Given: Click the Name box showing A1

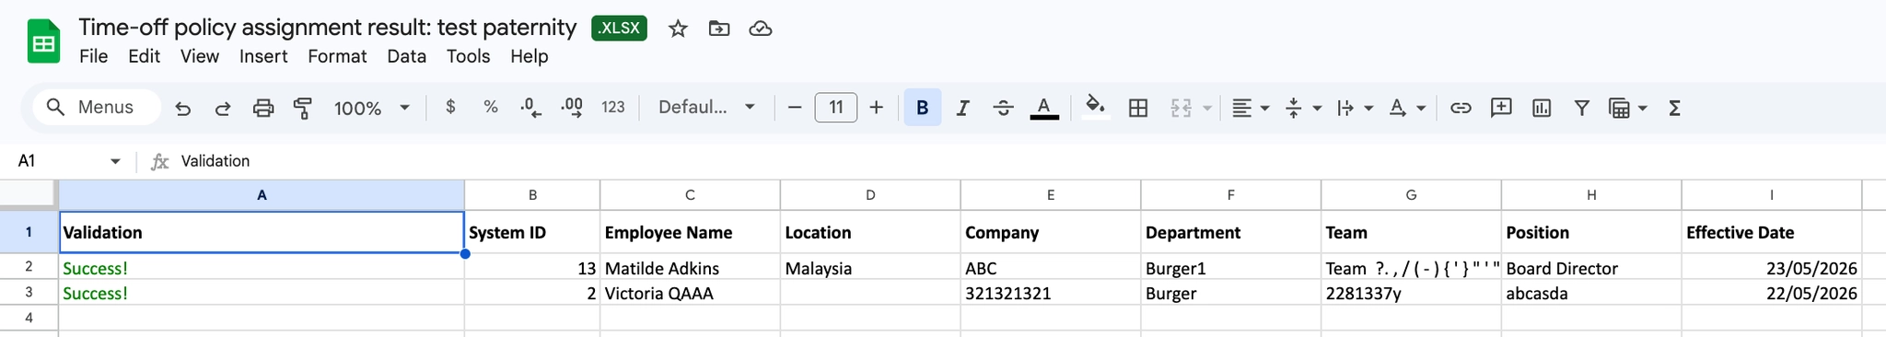Looking at the screenshot, I should click(57, 161).
